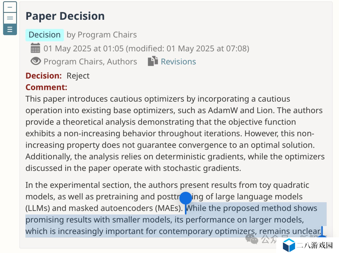This screenshot has width=339, height=253.
Task: Select the partial-collapse view button
Action: [10, 18]
